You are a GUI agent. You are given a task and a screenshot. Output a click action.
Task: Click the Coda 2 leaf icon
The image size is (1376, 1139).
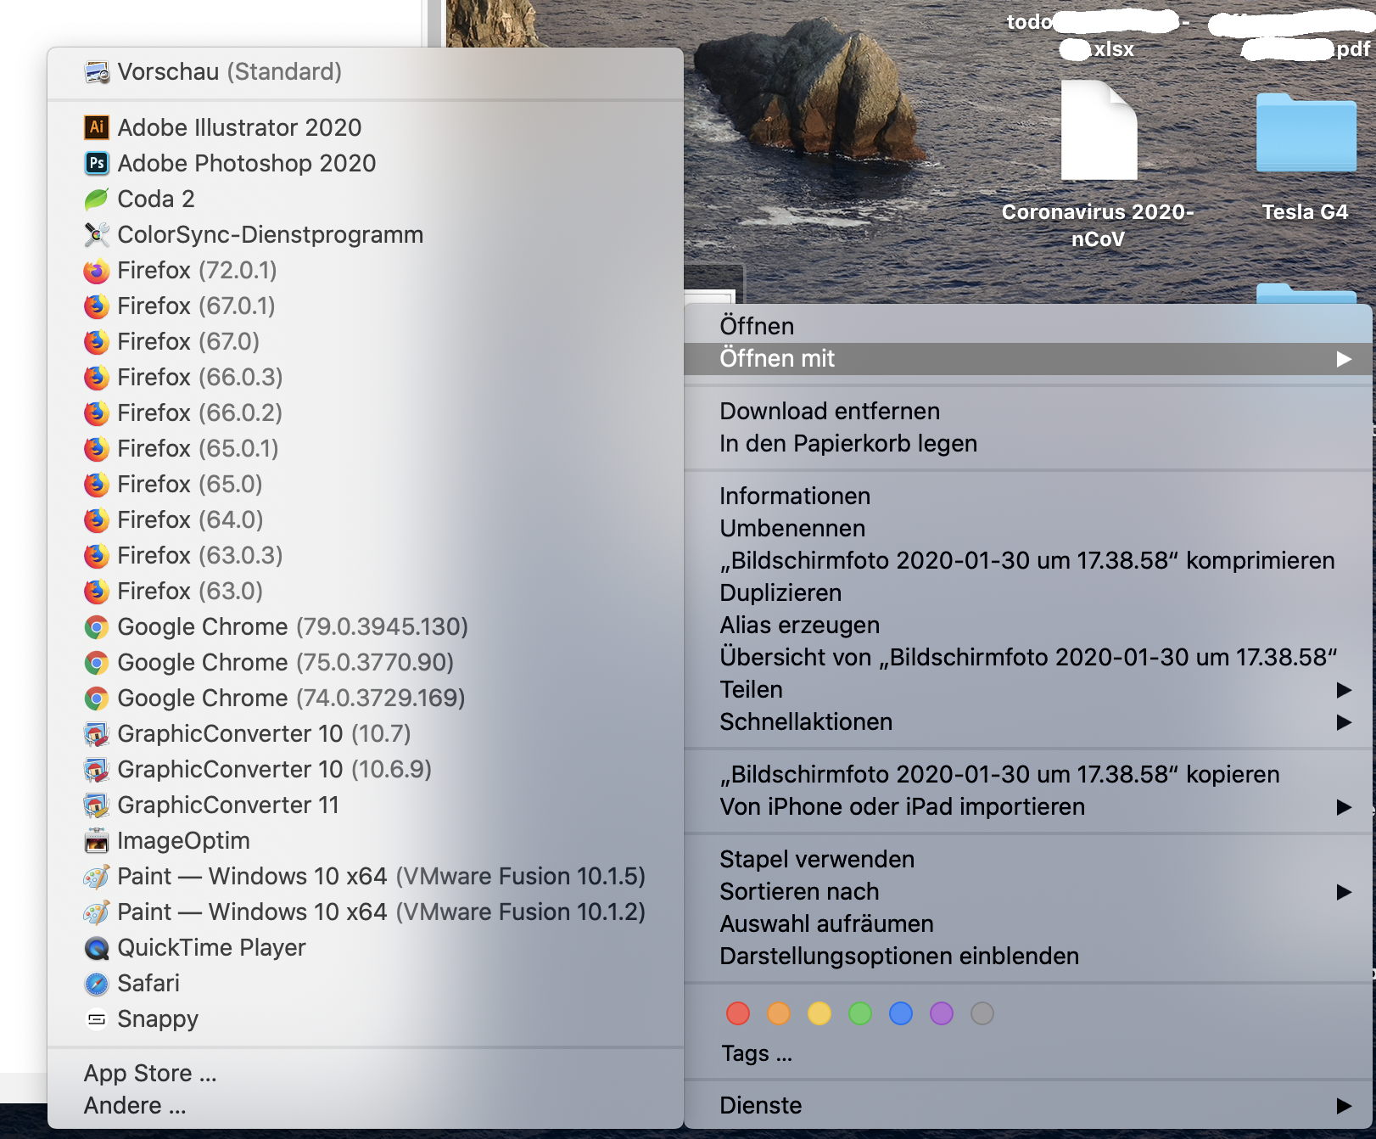[x=97, y=199]
